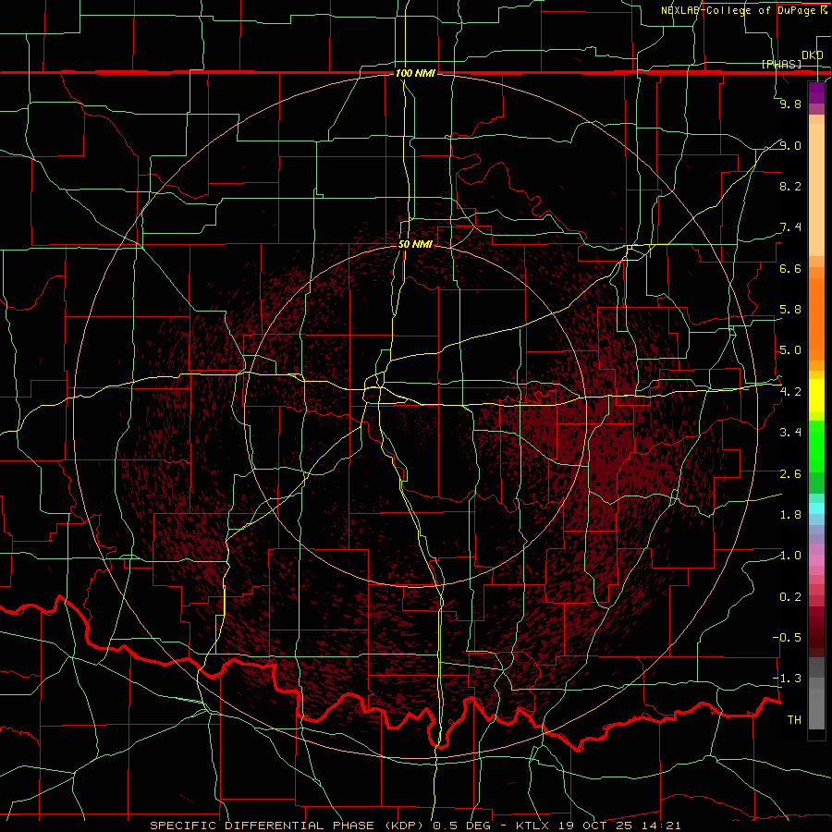Click the TH threshold label
This screenshot has width=832, height=832.
coord(794,720)
